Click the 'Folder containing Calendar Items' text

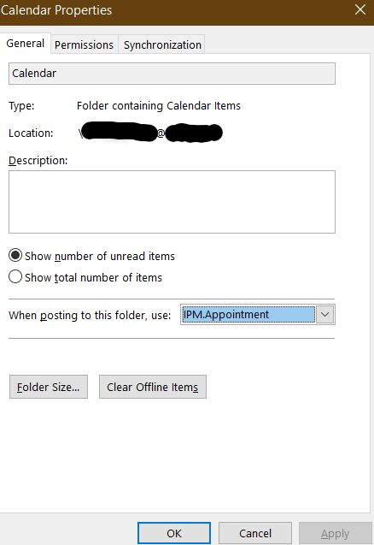159,106
